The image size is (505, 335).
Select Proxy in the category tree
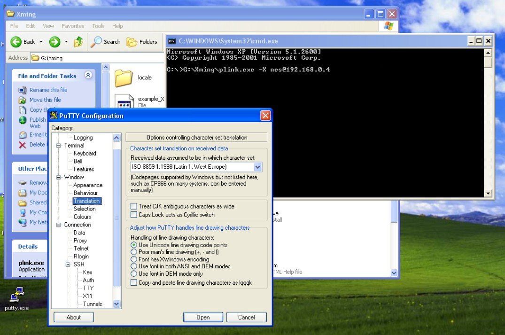click(x=80, y=241)
